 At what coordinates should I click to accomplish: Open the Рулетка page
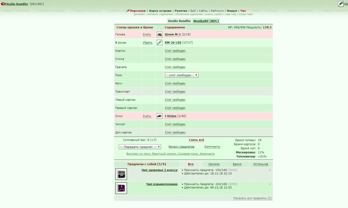pyautogui.click(x=181, y=11)
